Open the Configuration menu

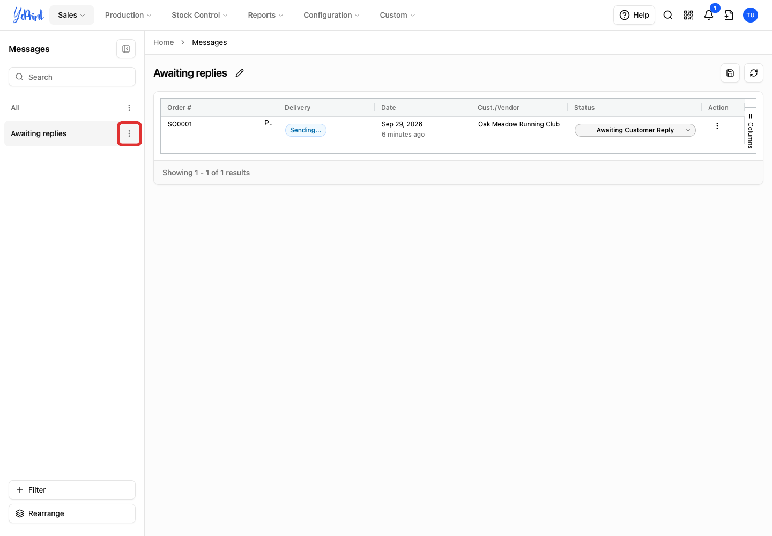(x=331, y=15)
